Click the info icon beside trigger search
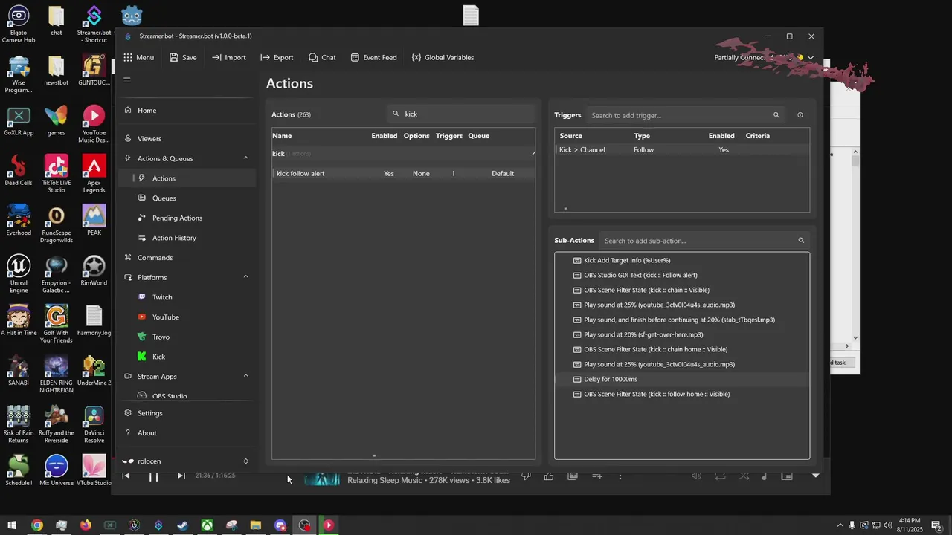 point(800,115)
